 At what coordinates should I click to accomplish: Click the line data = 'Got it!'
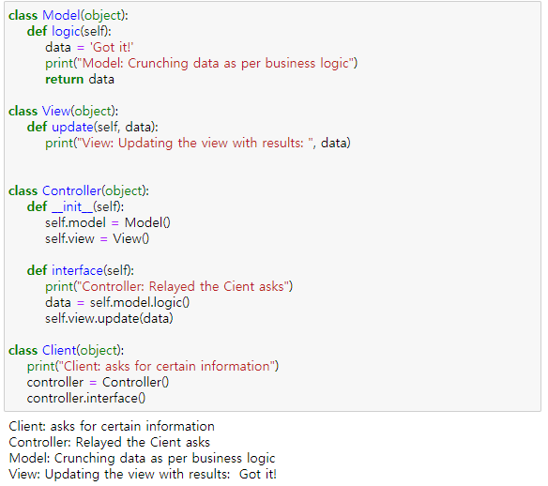click(89, 47)
